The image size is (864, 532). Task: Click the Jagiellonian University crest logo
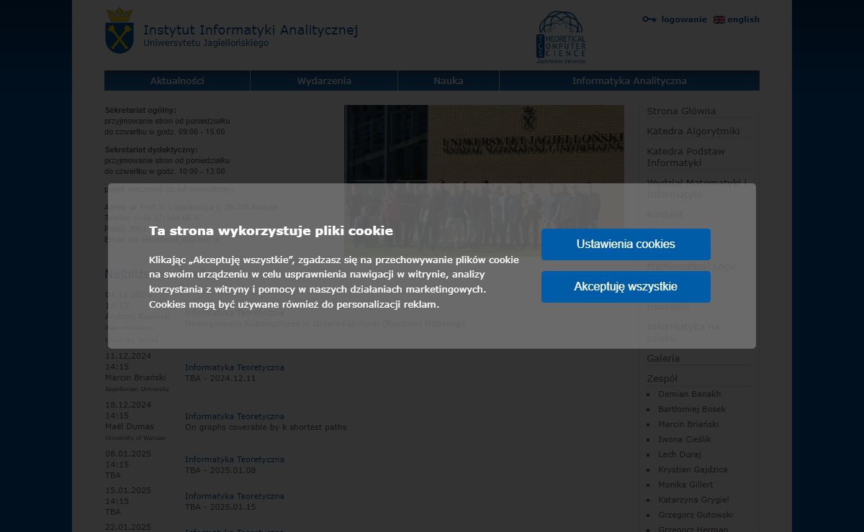click(x=119, y=30)
